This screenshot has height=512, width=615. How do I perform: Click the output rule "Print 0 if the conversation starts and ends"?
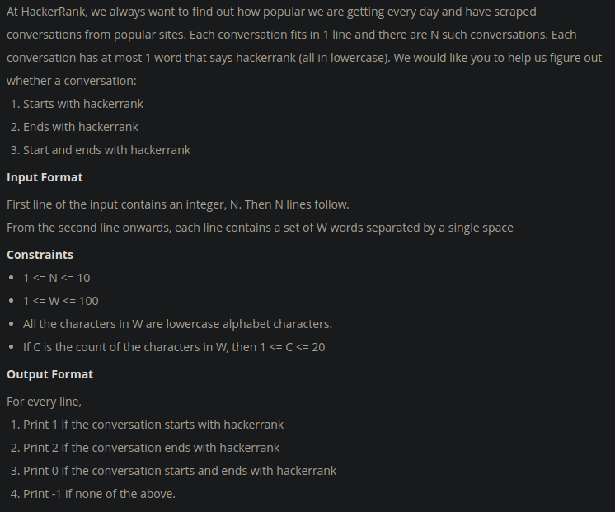pyautogui.click(x=180, y=471)
